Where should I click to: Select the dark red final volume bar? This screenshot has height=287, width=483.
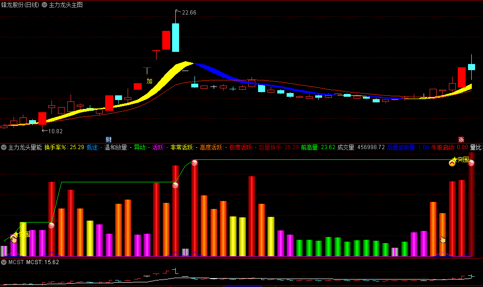(471, 205)
